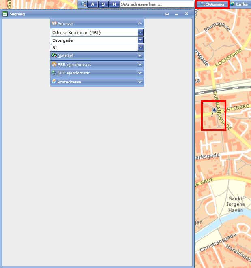251x268 pixels.
Task: Click the house number 61 field
Action: 94,47
